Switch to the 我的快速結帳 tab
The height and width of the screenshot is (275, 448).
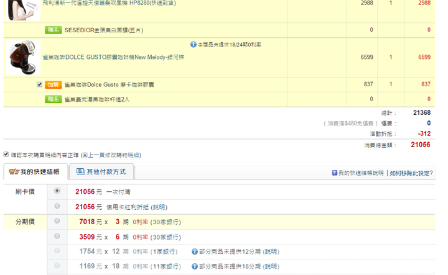35,171
